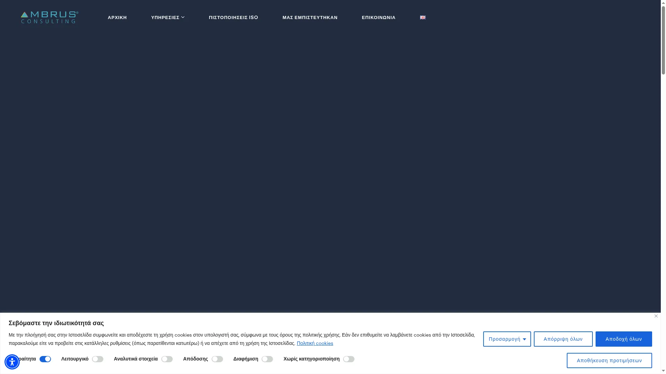Switch language via the English flag icon
This screenshot has width=666, height=374.
click(x=422, y=17)
